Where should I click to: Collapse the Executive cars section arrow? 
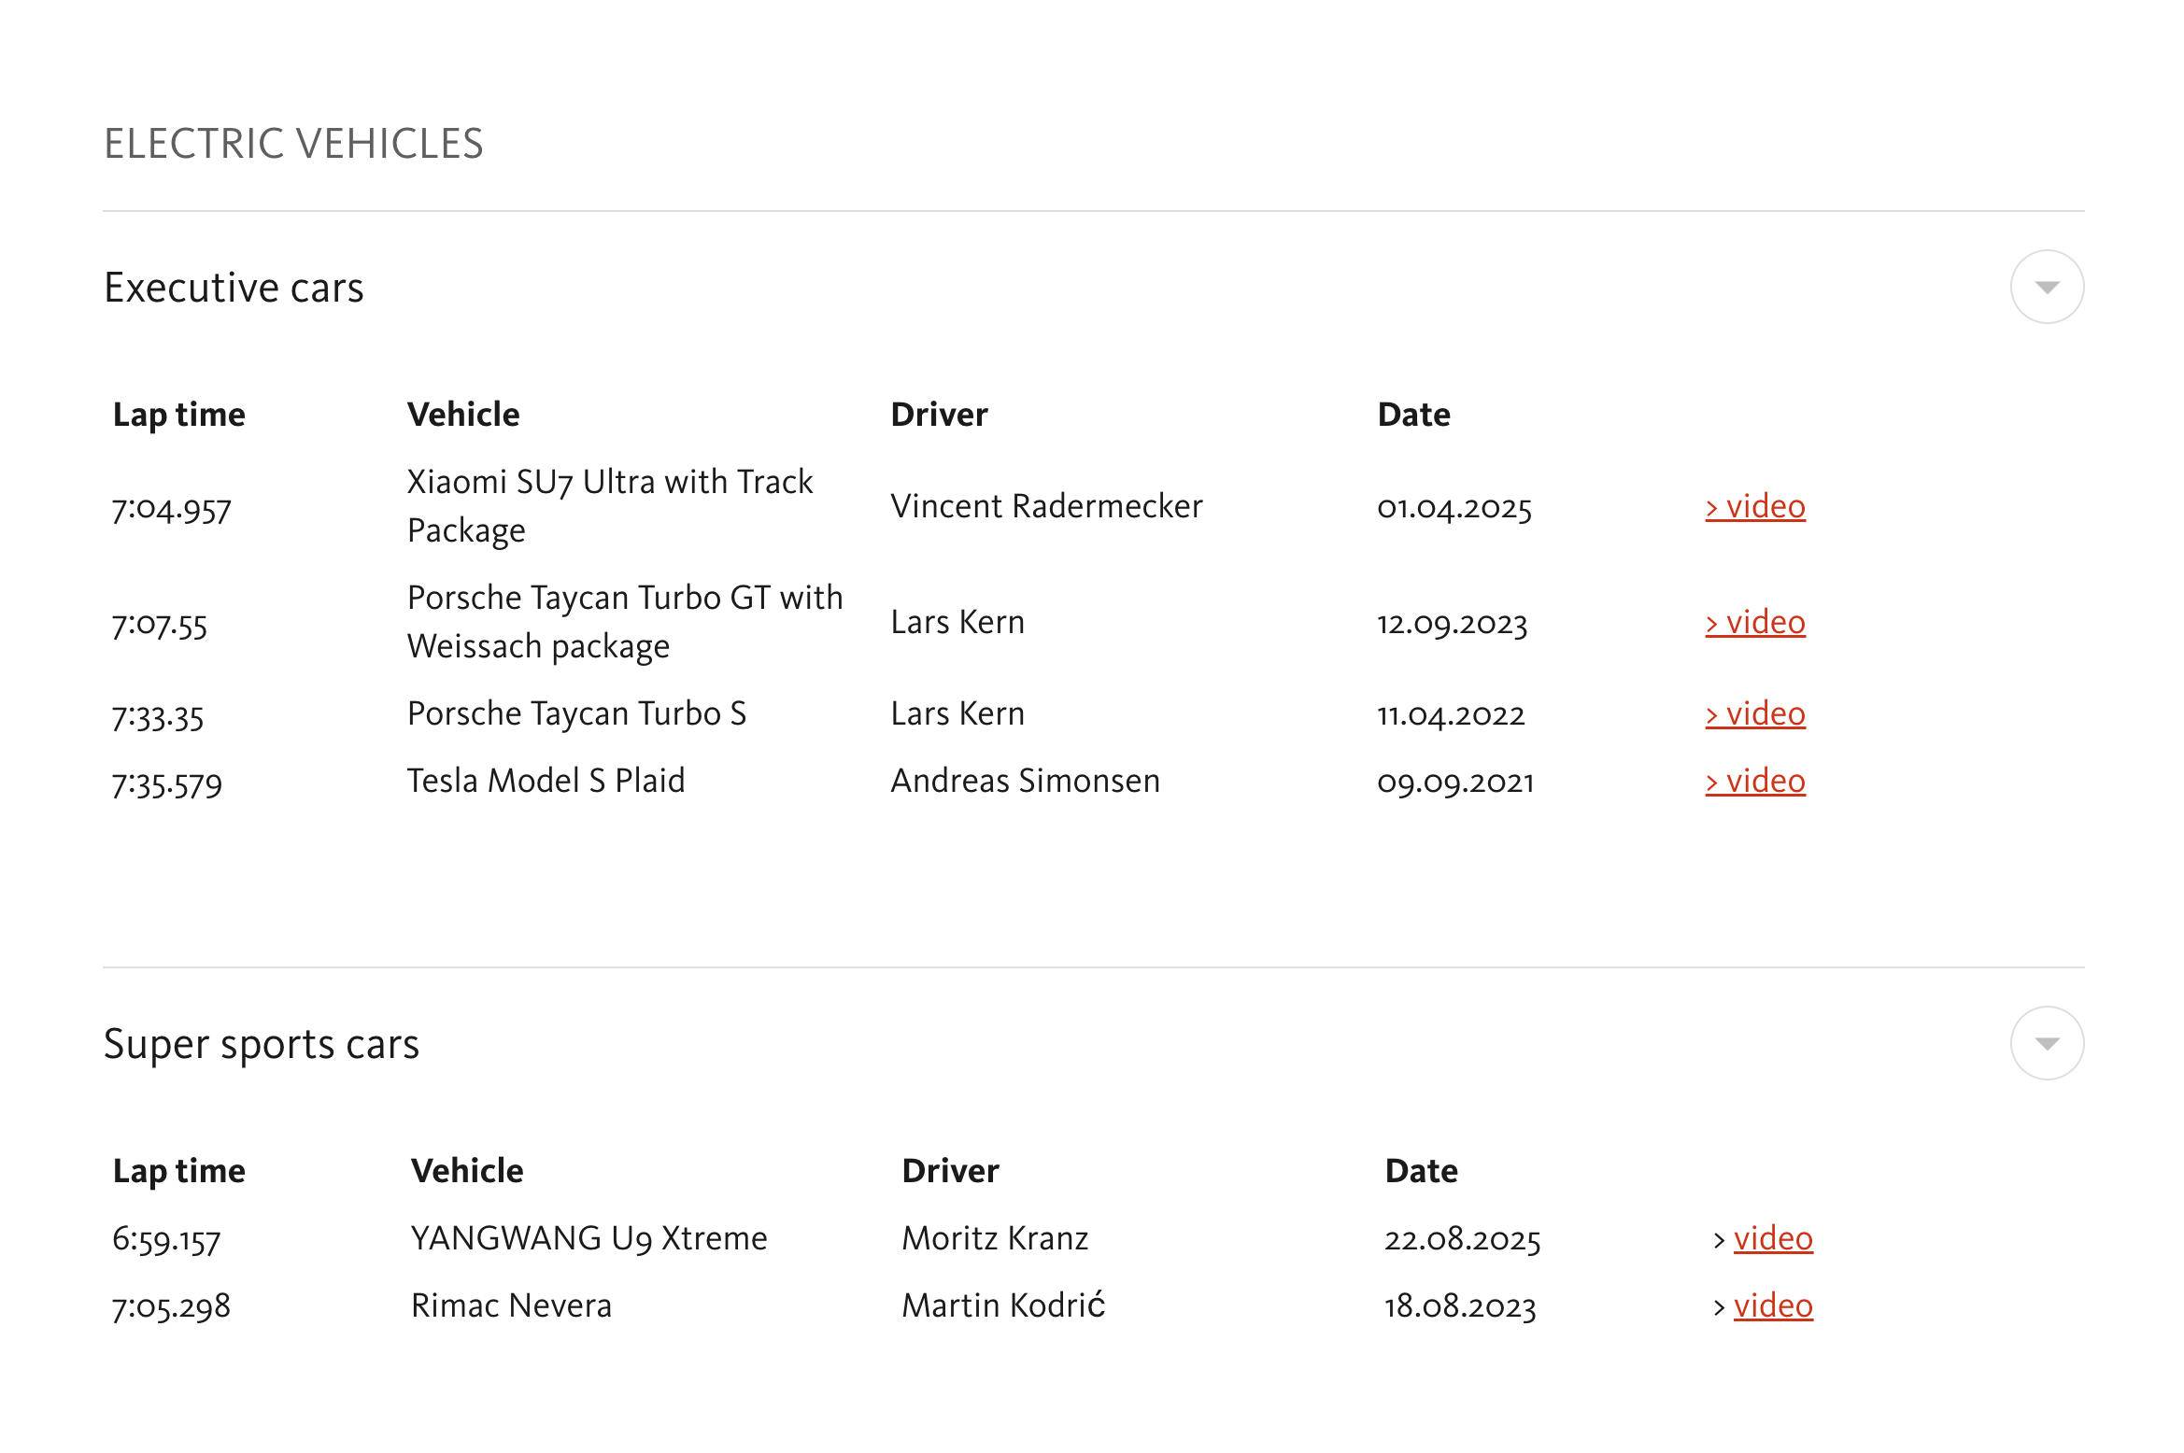pos(2046,287)
